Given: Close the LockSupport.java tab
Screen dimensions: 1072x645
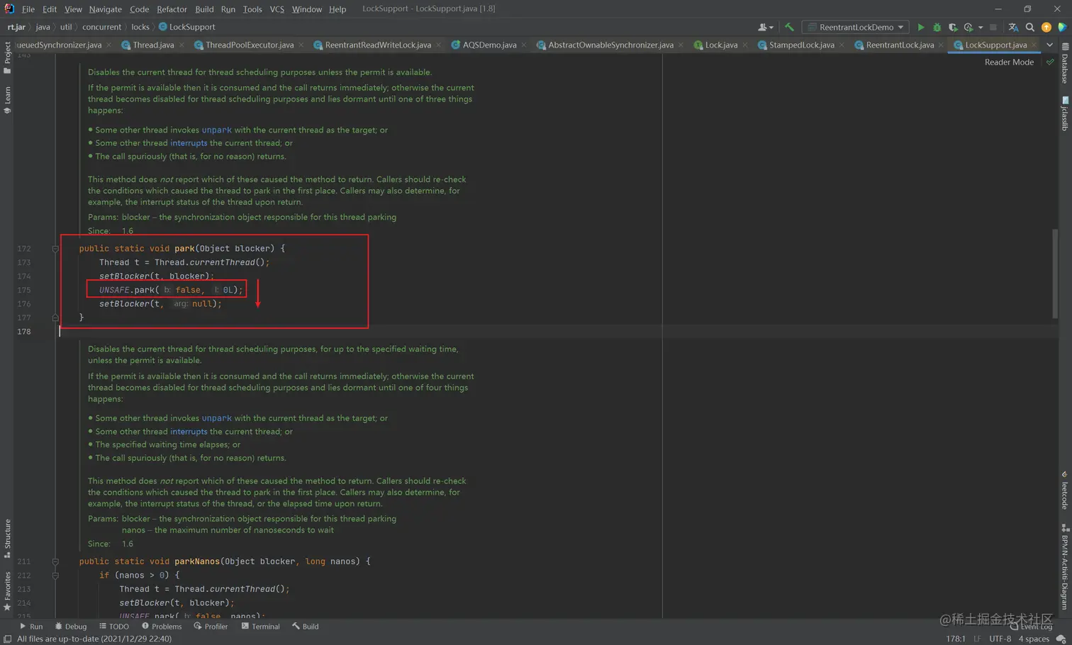Looking at the screenshot, I should point(1034,45).
